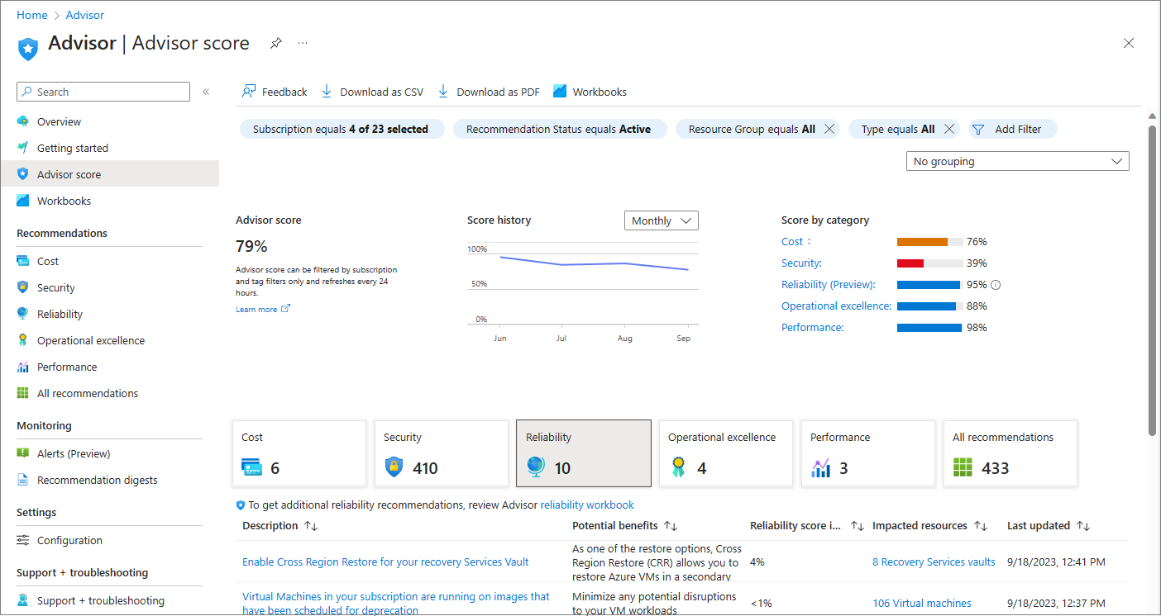This screenshot has height=616, width=1161.
Task: Remove the Type equals All filter
Action: (x=949, y=129)
